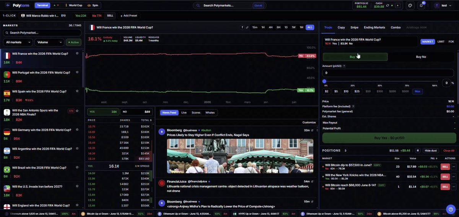Toggle the Active markets filter

point(73,42)
